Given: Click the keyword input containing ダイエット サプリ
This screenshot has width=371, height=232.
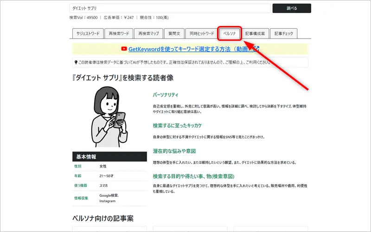Looking at the screenshot, I should tap(170, 8).
